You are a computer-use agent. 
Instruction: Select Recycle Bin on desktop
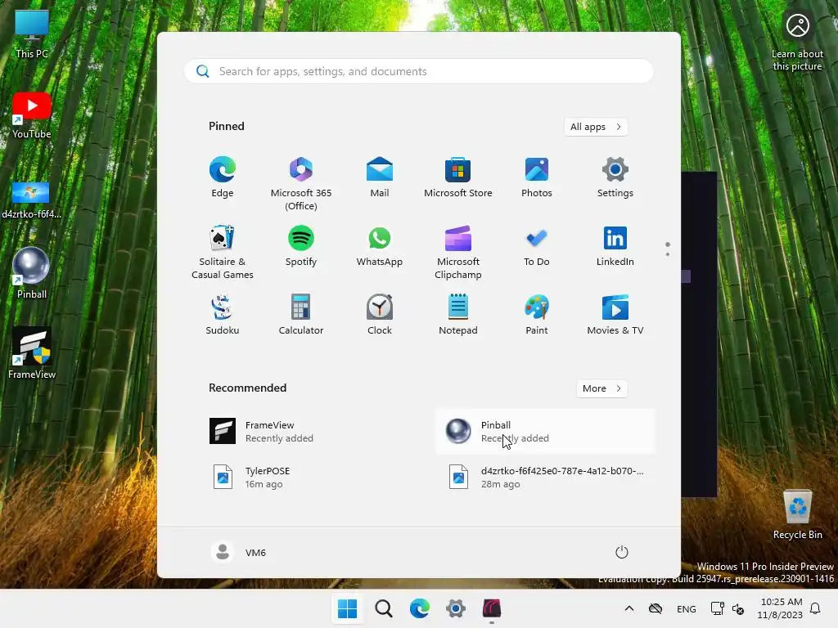coord(797,515)
